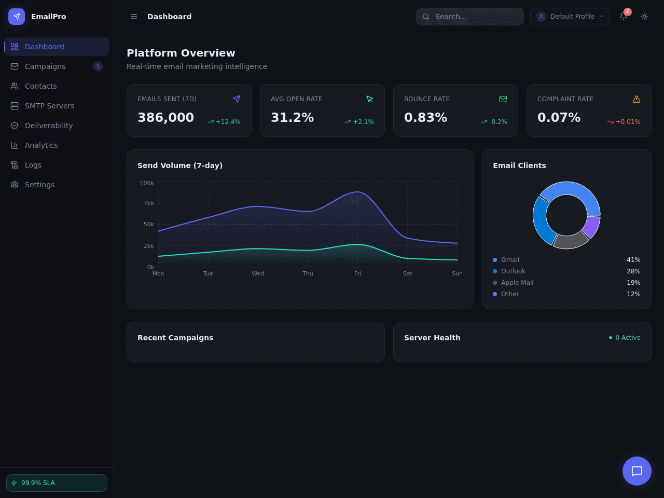664x498 pixels.
Task: Select the Gmail legend color dot
Action: coord(495,260)
